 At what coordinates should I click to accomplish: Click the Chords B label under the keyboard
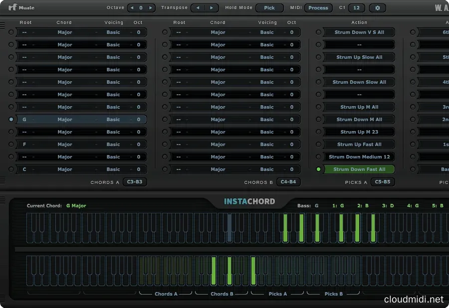pyautogui.click(x=223, y=294)
